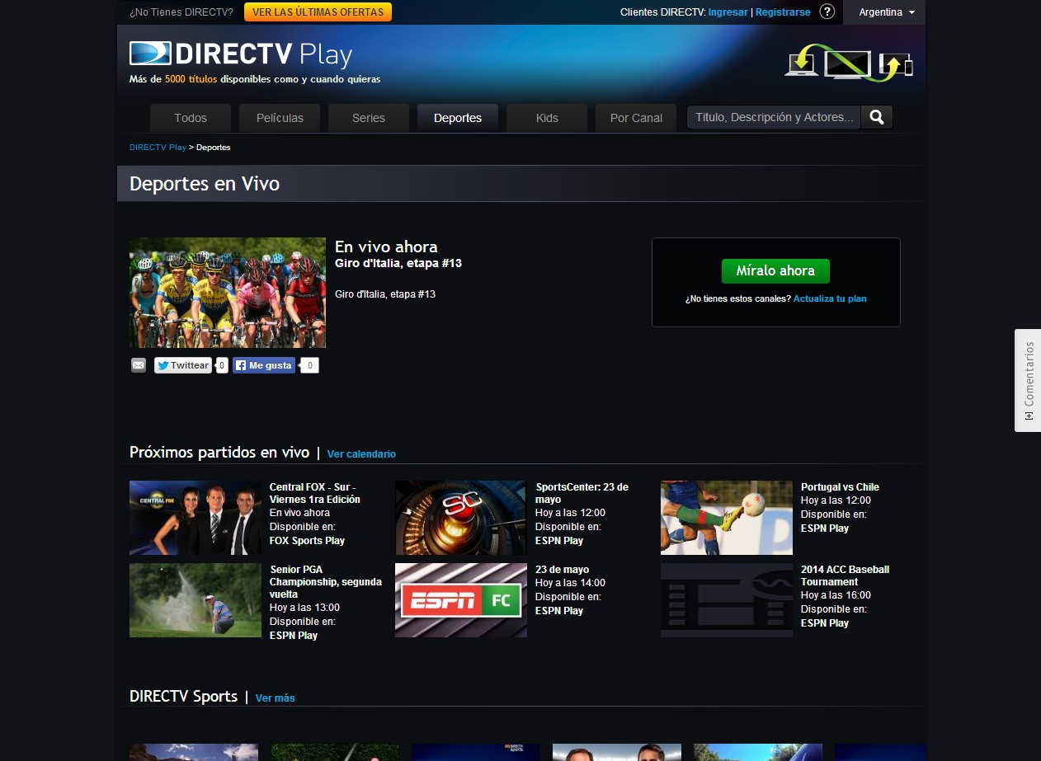Click the Facebook like count bubble
The width and height of the screenshot is (1041, 761).
(309, 365)
